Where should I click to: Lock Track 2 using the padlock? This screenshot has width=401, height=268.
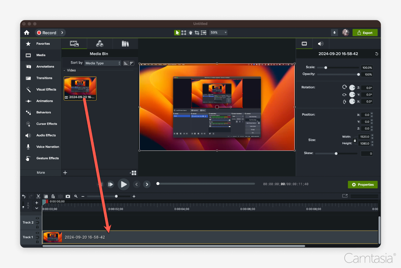(37, 226)
